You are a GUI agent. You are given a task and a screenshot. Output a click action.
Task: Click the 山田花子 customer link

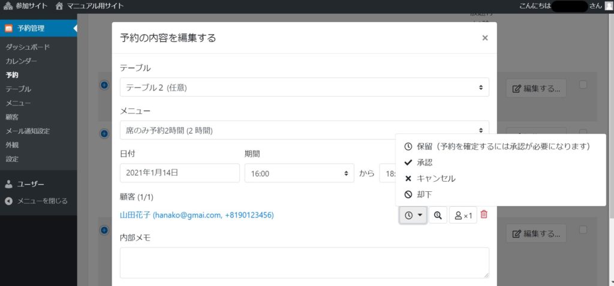[197, 215]
